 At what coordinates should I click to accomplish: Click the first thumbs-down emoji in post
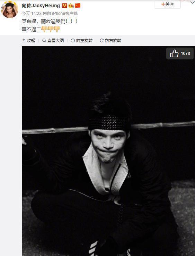tap(44, 29)
